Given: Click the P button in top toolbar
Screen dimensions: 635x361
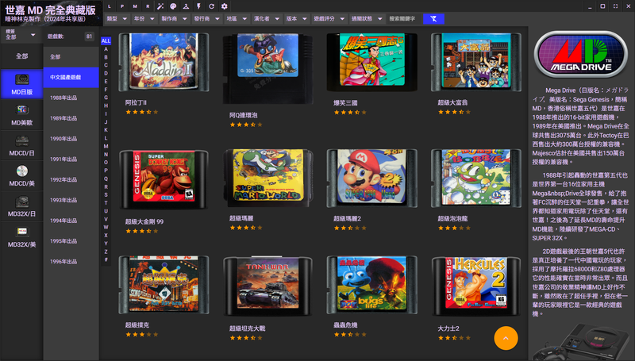Looking at the screenshot, I should (122, 6).
